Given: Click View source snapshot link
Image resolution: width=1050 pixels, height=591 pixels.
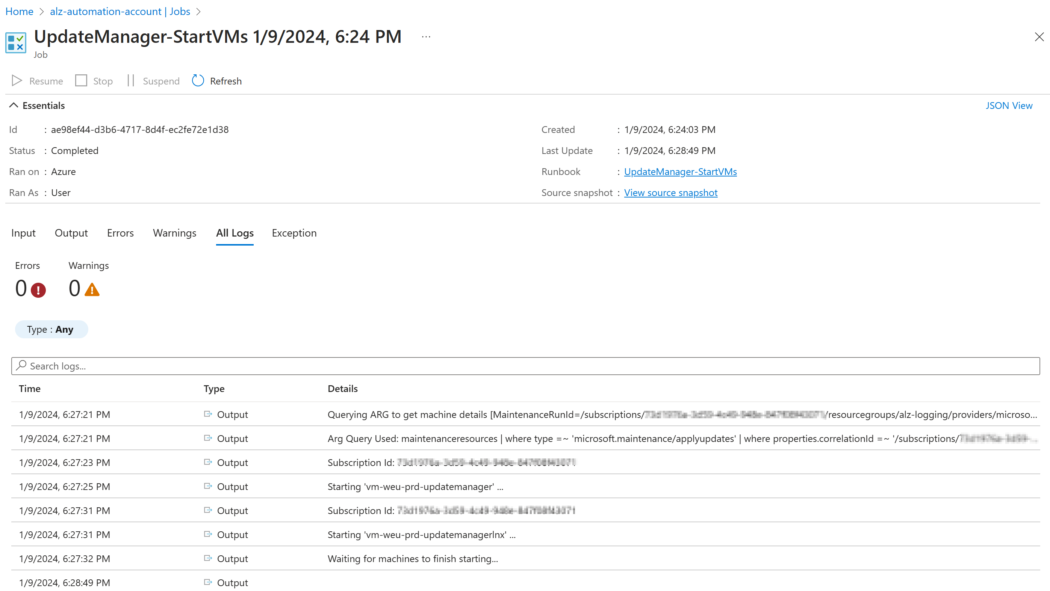Looking at the screenshot, I should [x=670, y=193].
